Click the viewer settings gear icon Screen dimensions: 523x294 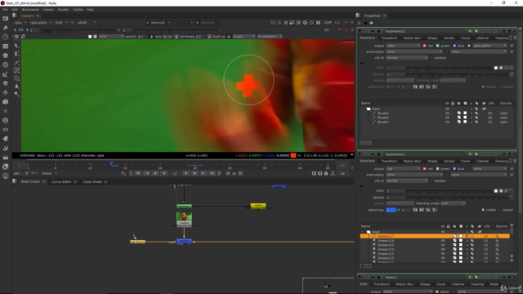pos(16,36)
